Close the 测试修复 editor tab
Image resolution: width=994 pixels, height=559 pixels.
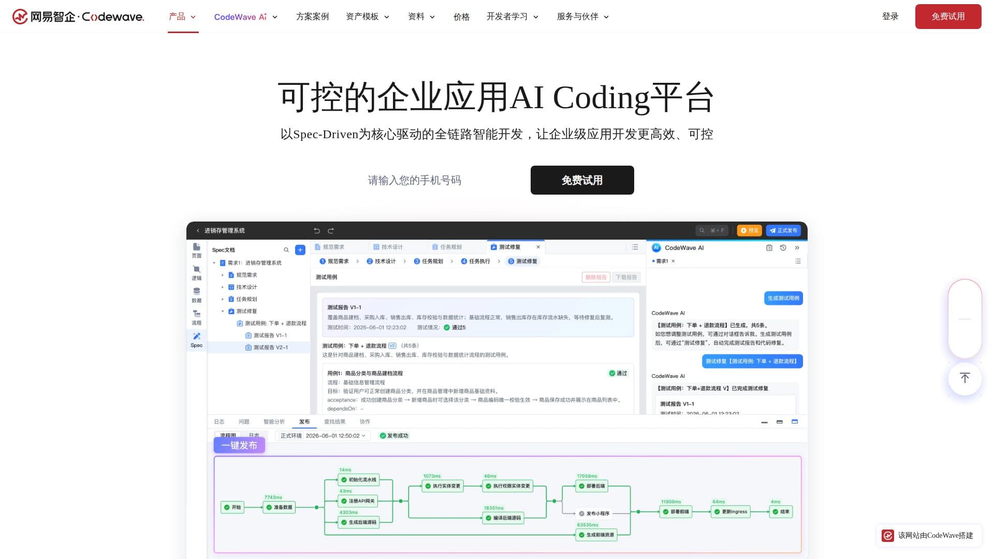point(538,247)
